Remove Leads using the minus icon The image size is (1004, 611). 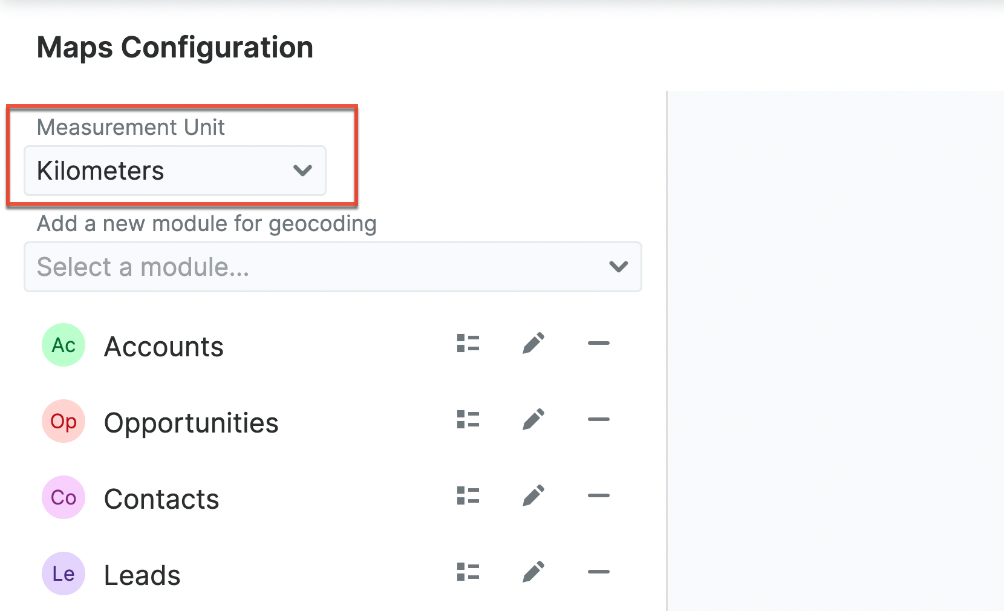pos(599,572)
